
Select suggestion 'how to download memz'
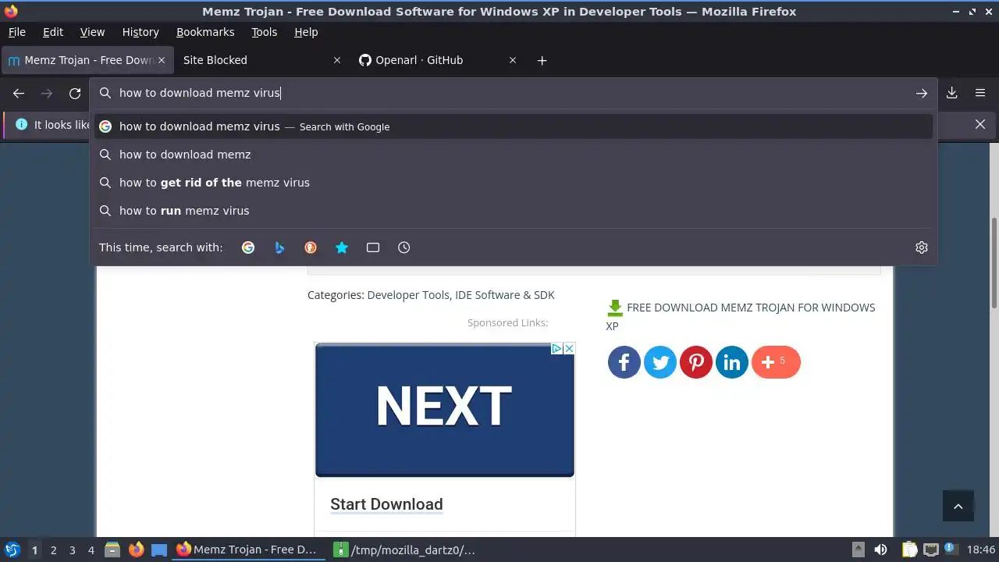coord(514,155)
